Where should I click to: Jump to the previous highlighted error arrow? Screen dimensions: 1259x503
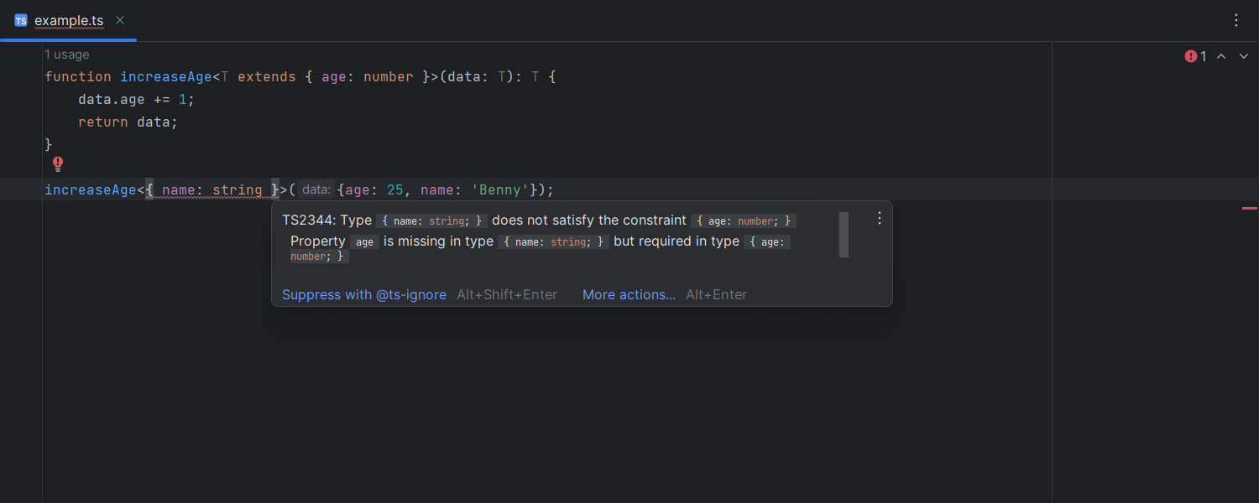1221,56
